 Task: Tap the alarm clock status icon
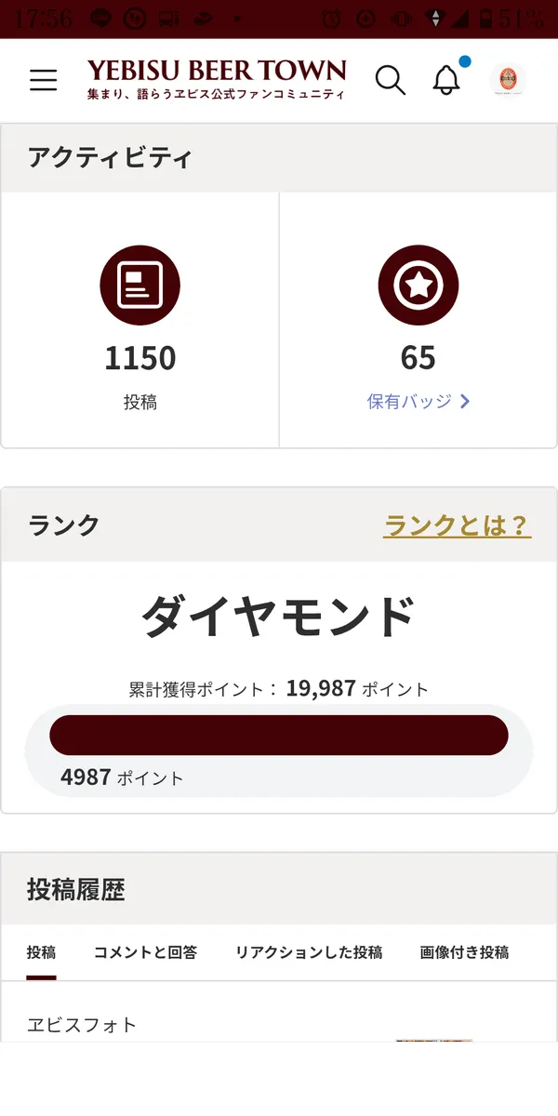[331, 19]
